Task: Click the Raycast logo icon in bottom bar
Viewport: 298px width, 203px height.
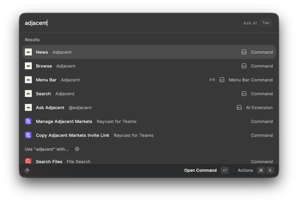Action: [x=27, y=170]
